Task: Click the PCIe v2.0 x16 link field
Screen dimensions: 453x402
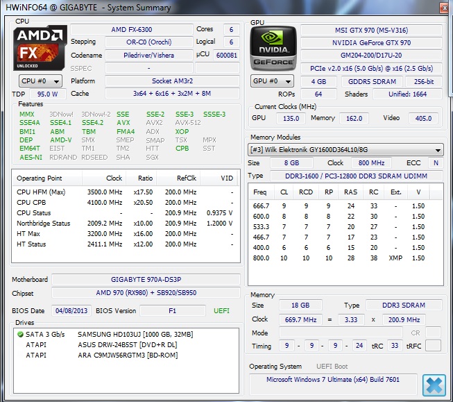Action: pos(372,69)
